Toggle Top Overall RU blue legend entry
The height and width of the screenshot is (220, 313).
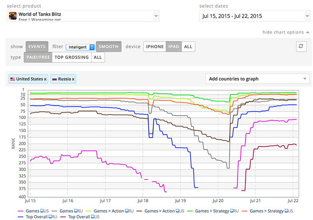(35, 217)
